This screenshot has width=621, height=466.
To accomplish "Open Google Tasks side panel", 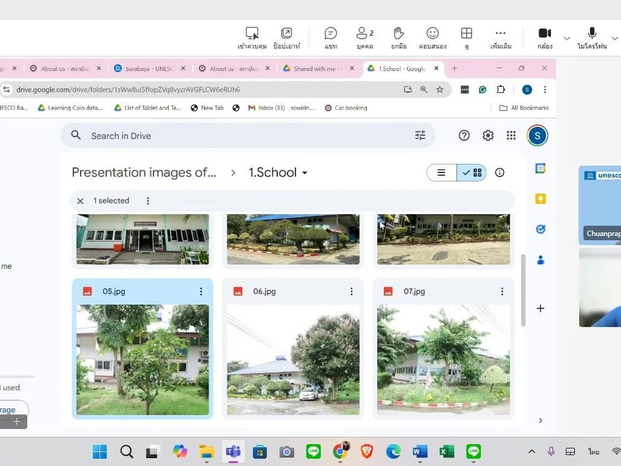I will click(x=540, y=229).
